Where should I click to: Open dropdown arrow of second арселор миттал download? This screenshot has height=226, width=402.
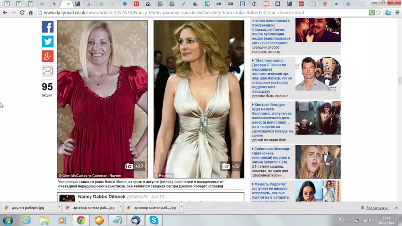point(181,208)
